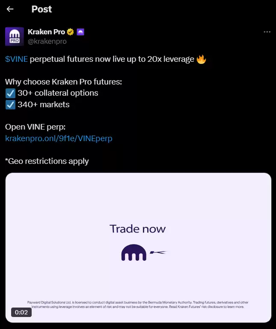Viewport: 276px width, 329px height.
Task: Click the fire emoji in the post
Action: click(201, 59)
